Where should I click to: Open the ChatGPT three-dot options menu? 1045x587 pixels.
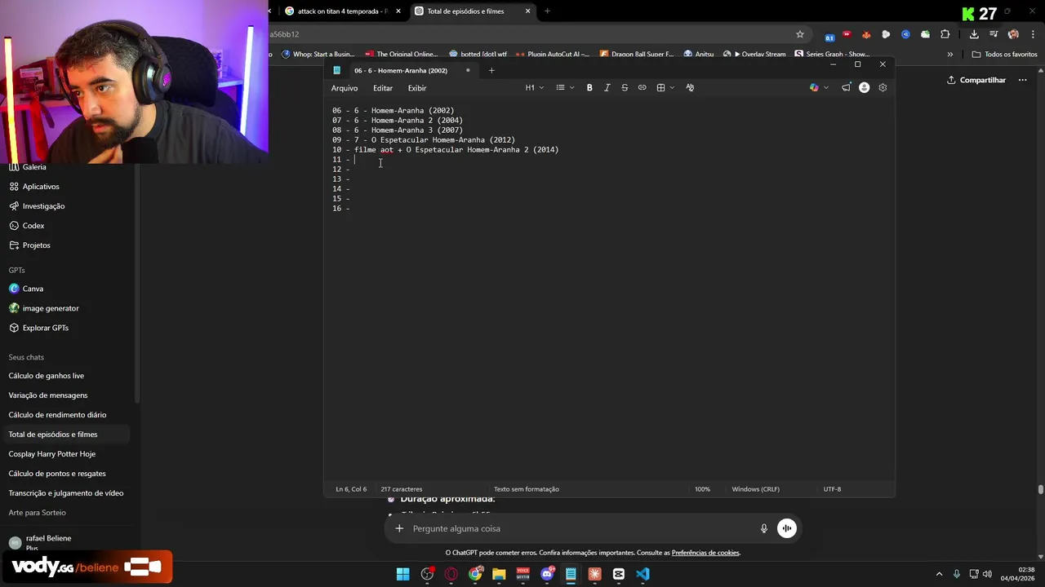(1022, 80)
